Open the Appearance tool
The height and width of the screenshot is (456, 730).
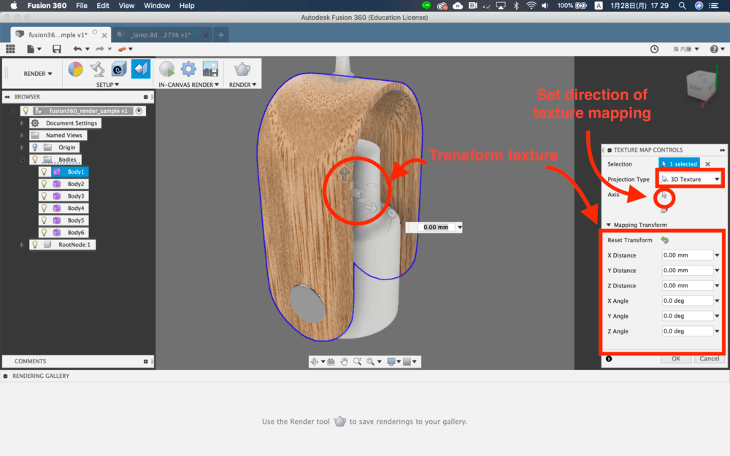[x=74, y=68]
